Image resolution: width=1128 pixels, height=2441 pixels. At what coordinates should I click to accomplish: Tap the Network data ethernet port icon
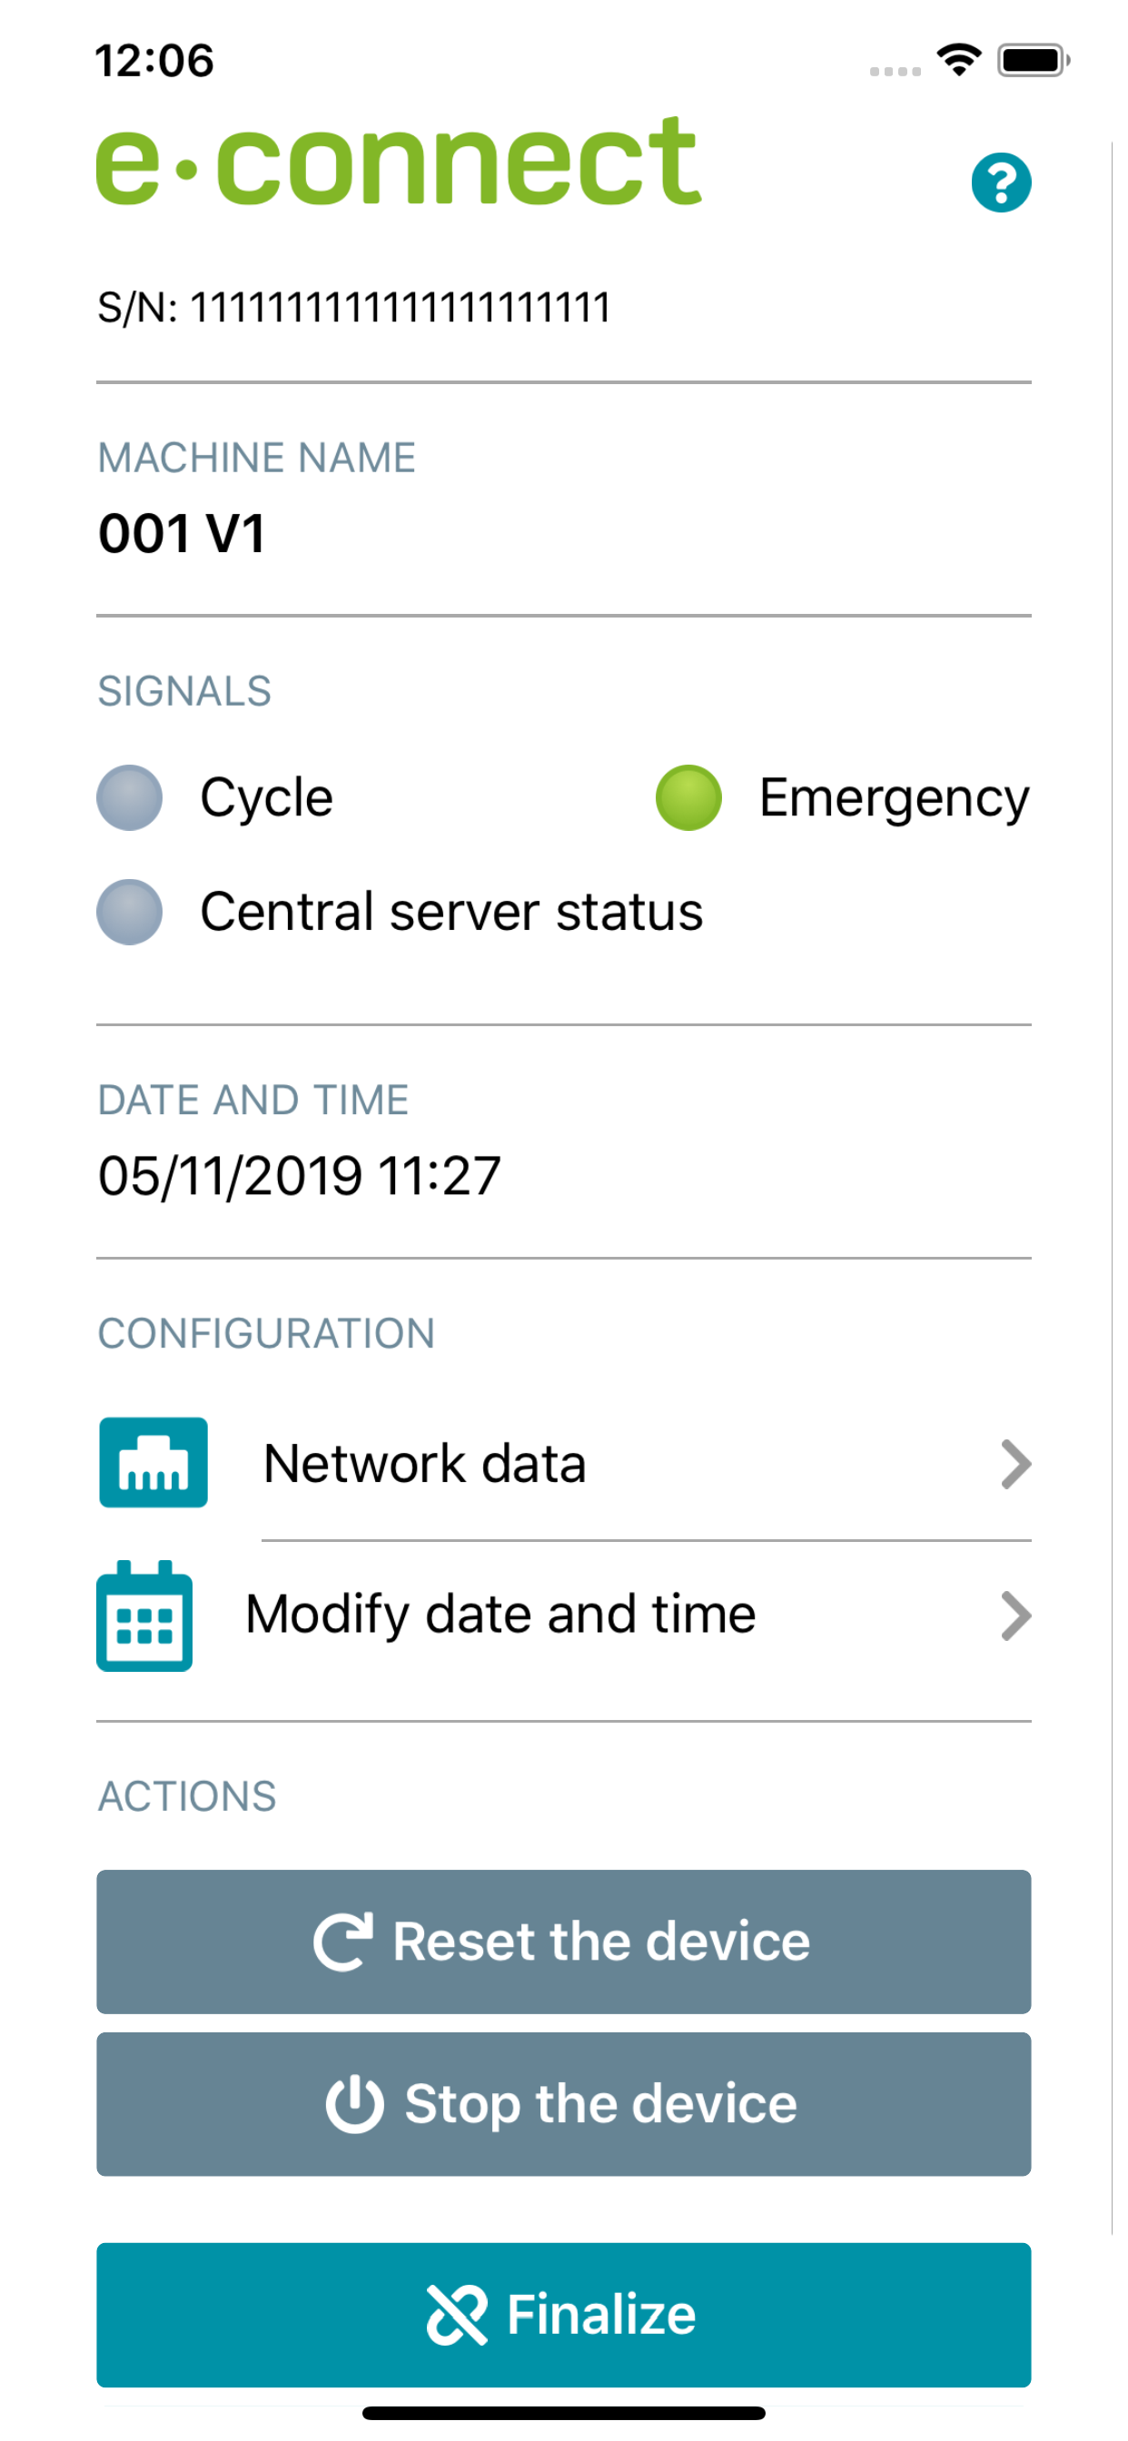pos(153,1462)
